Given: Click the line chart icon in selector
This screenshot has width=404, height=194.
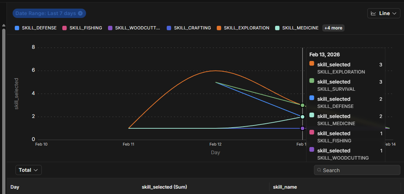Looking at the screenshot, I should (x=373, y=13).
